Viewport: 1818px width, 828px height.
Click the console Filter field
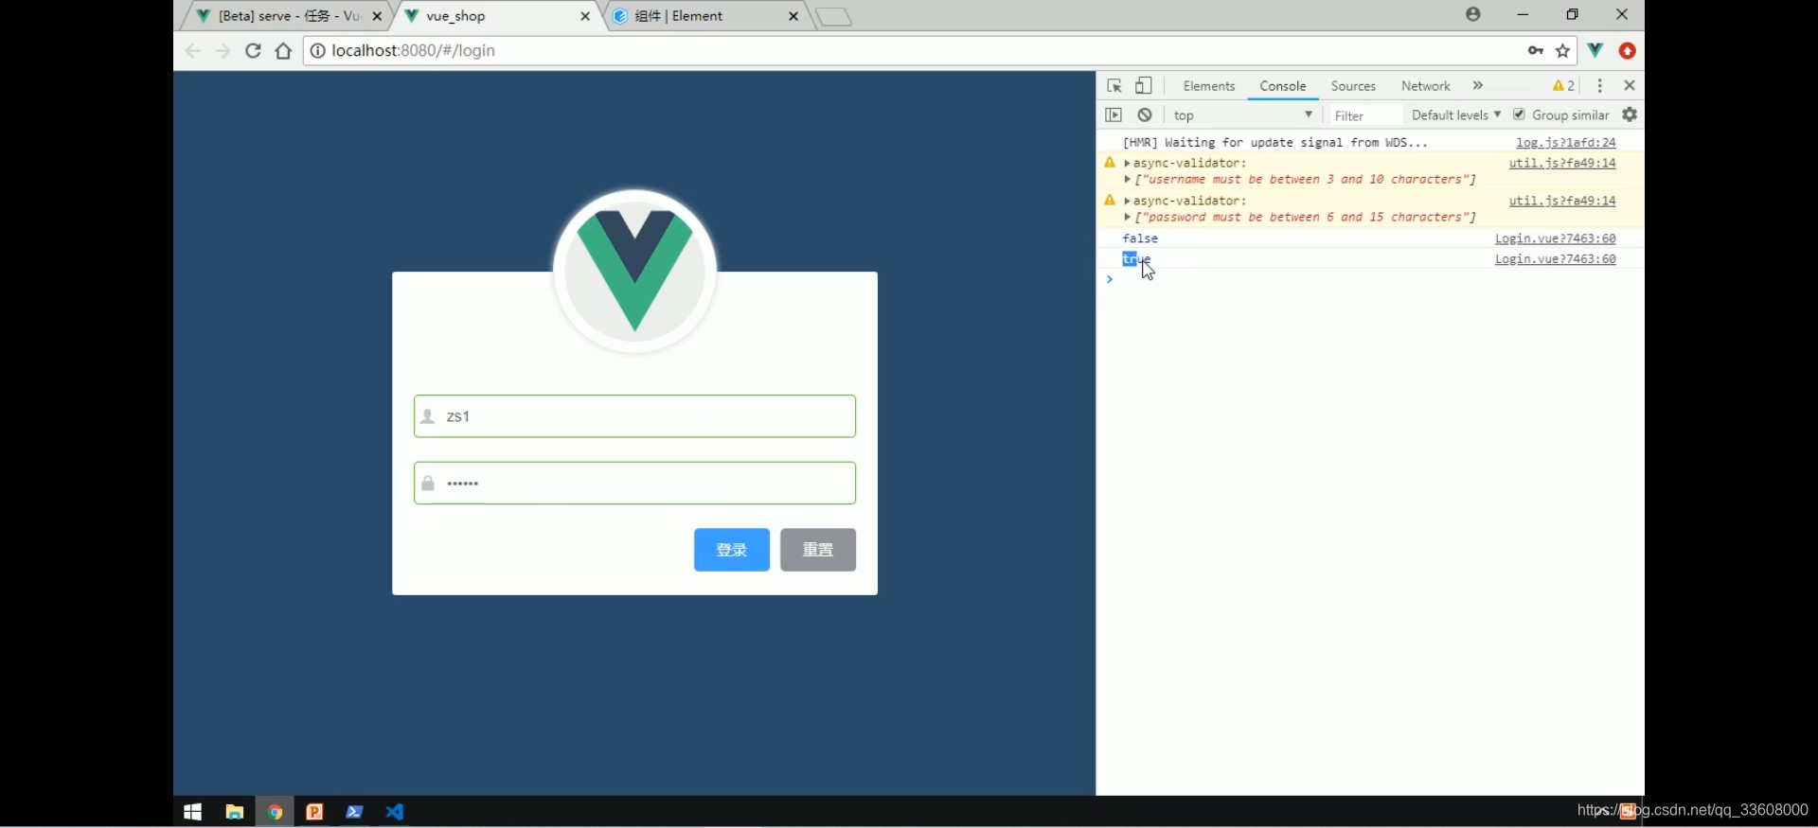(x=1364, y=115)
